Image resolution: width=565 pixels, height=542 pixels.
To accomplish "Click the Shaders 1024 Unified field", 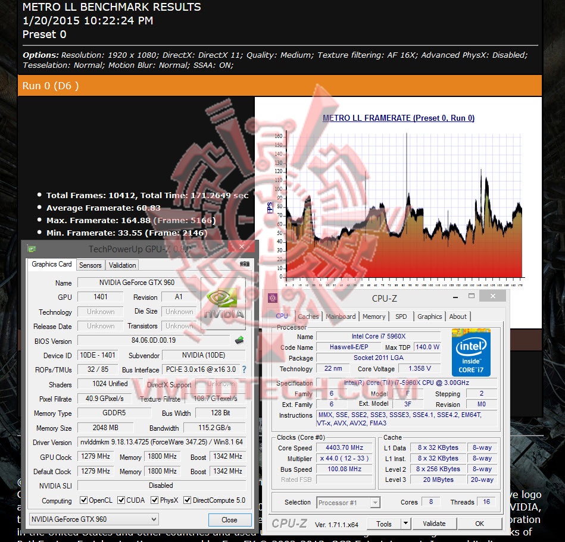I will coord(110,384).
